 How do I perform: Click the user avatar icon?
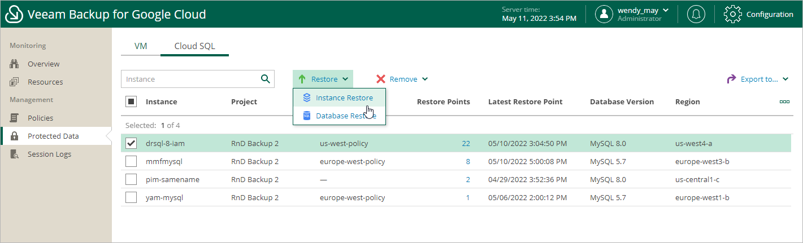604,14
